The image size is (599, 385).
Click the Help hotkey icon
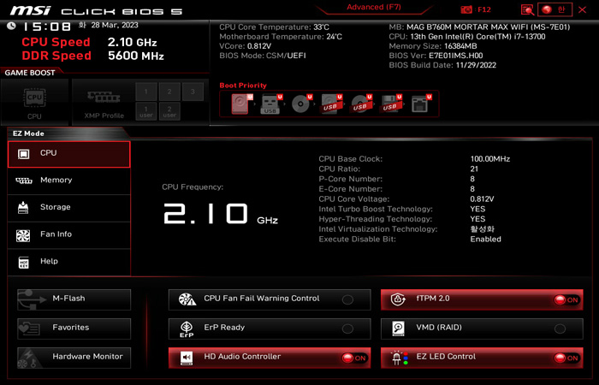point(24,263)
